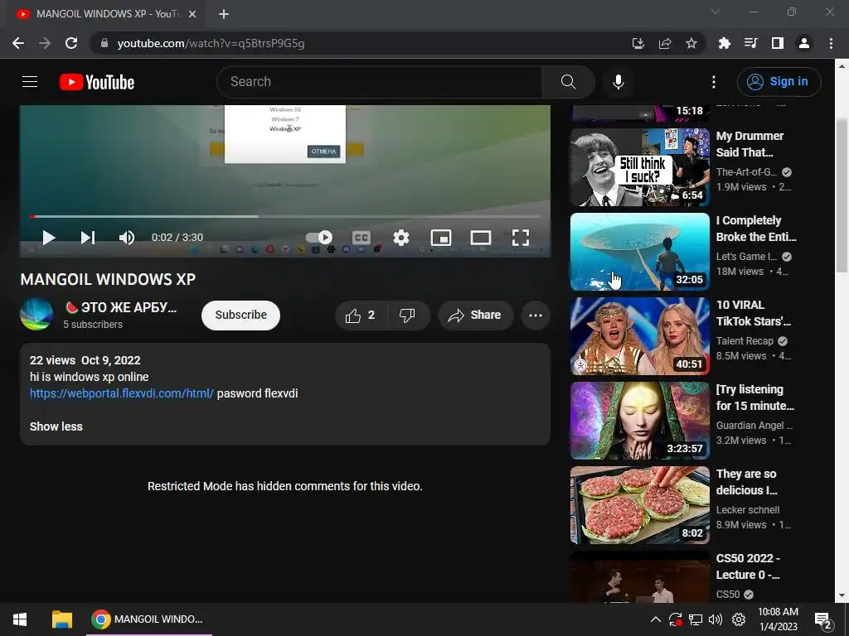This screenshot has height=636, width=849.
Task: Open YouTube settings three-dot menu
Action: click(x=714, y=82)
